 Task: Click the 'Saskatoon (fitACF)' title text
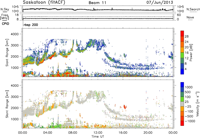click(44, 2)
